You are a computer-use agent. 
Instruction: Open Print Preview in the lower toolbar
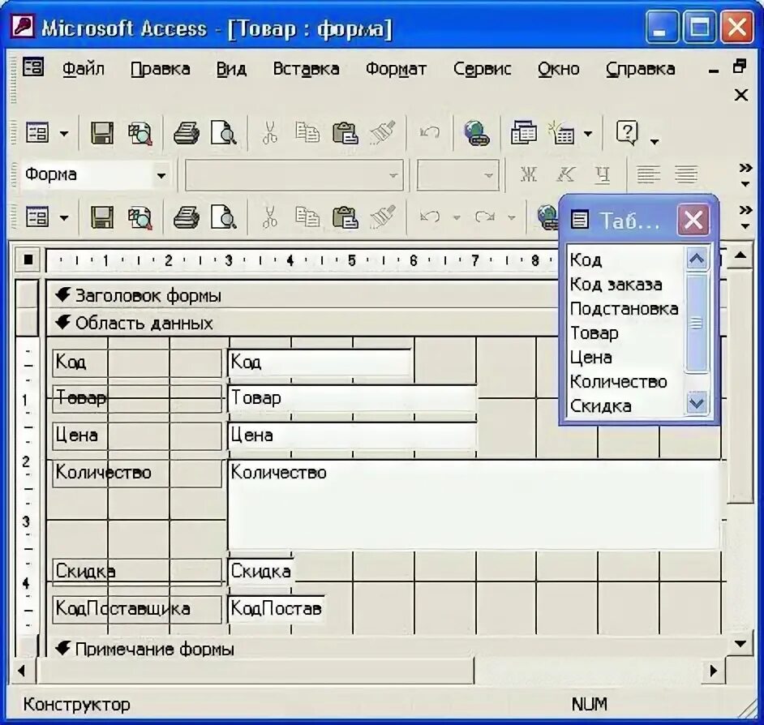click(x=224, y=217)
